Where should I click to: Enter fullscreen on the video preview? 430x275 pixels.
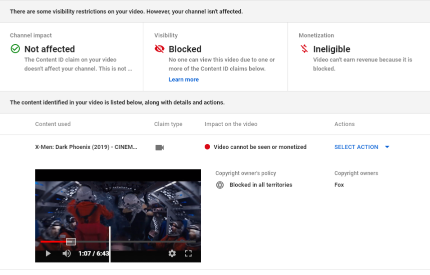[x=188, y=253]
